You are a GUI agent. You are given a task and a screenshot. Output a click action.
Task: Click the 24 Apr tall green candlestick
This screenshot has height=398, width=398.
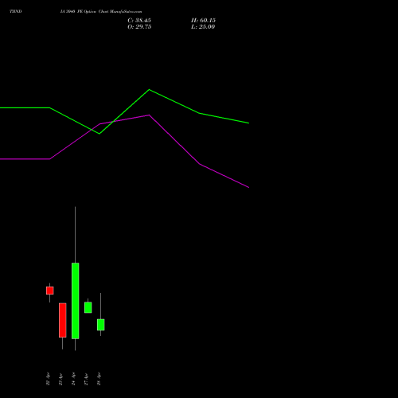tap(75, 301)
